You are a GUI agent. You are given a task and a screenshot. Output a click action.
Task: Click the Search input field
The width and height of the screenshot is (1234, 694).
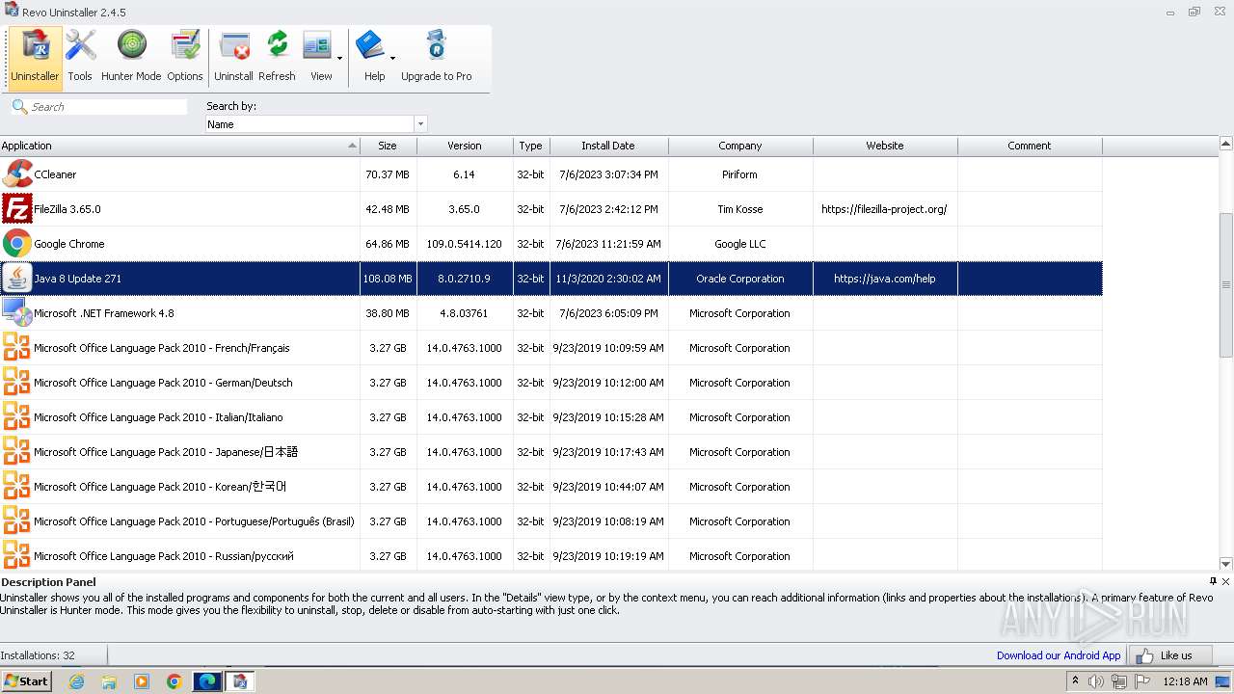pos(108,107)
